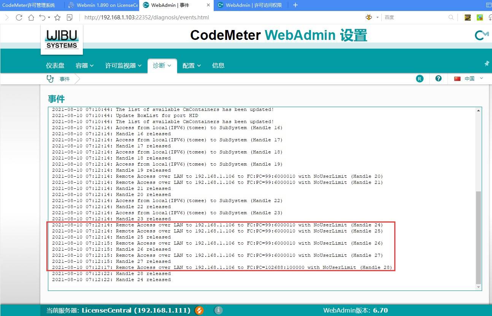The height and width of the screenshot is (316, 492).
Task: Click the 事件 page heading
Action: [x=56, y=99]
